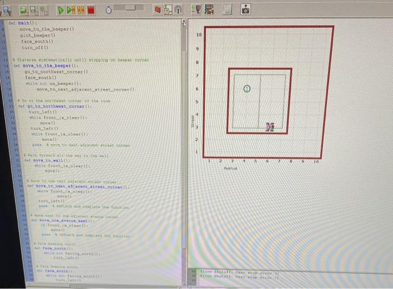Viewport: 393px width, 289px height.
Task: Click the faded gear icon beside the save icon
Action: (44, 11)
